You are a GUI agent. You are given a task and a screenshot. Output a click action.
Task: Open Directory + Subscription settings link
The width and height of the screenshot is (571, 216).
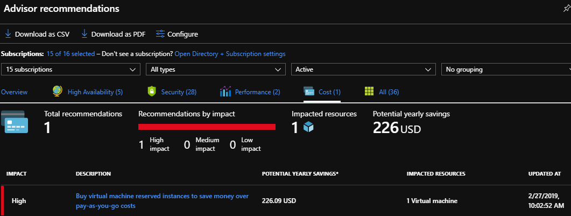pyautogui.click(x=230, y=54)
